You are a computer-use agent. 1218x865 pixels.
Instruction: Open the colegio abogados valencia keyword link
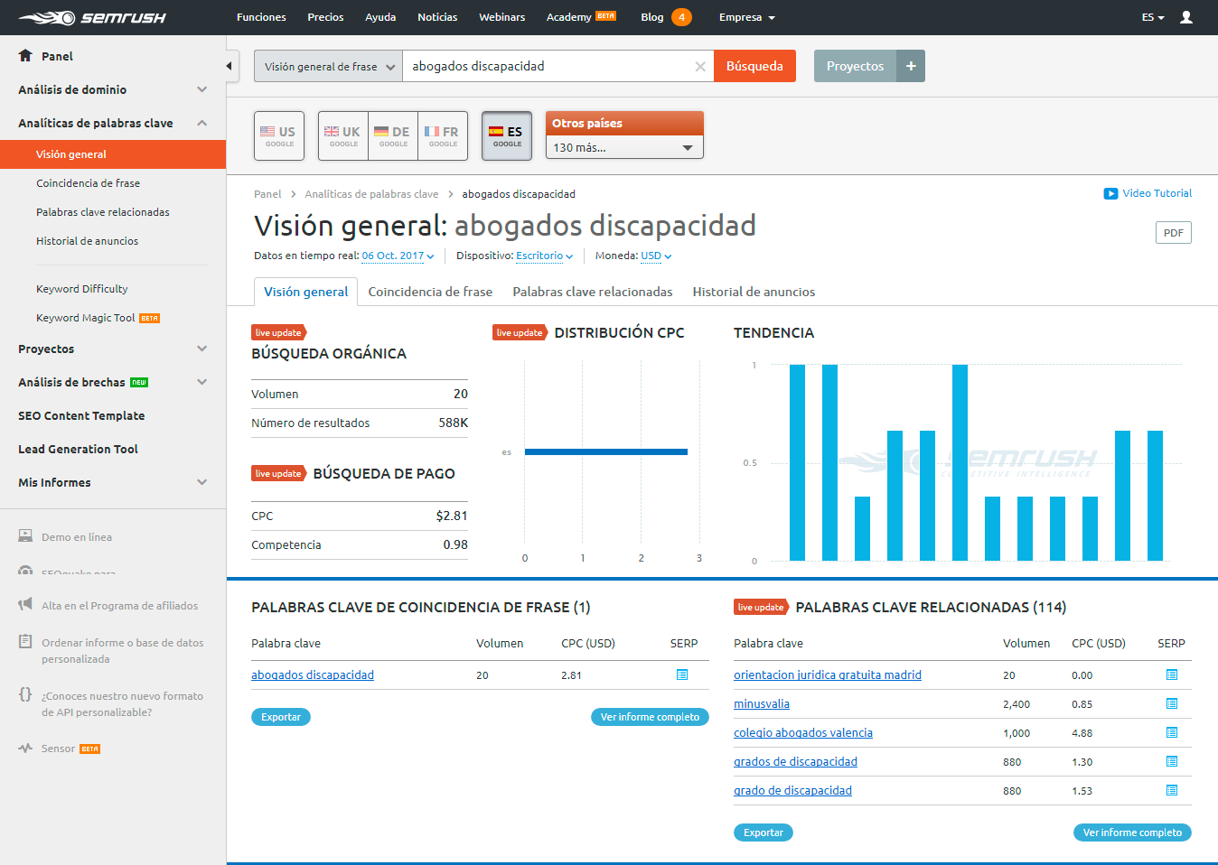pos(802,732)
